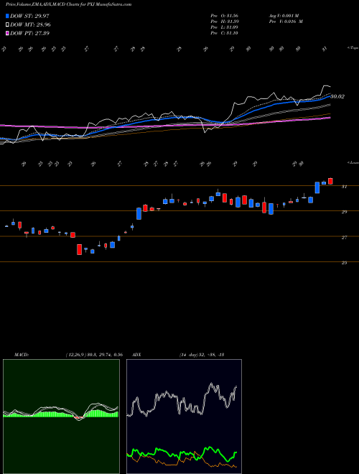Click the MACD panel heading
The height and width of the screenshot is (474, 359).
coord(21,355)
